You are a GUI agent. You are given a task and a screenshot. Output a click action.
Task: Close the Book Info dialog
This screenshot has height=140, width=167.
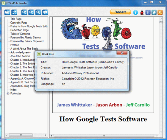(x=122, y=53)
